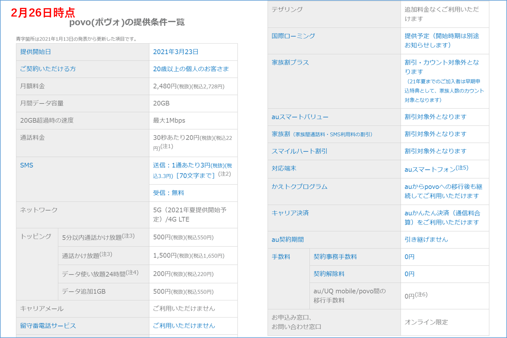507x338 pixels.
Task: Select the 'povo(ポヴォ)の提供条件一覧' heading
Action: pos(127,22)
